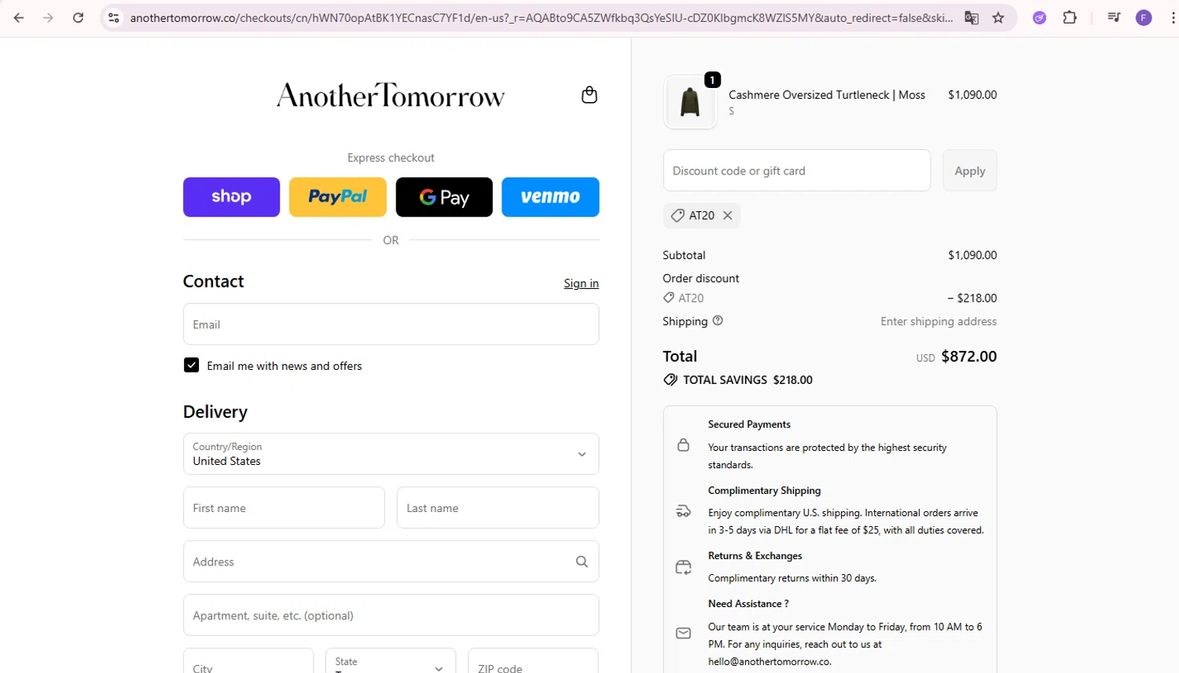Pay with Google Pay button

click(x=444, y=197)
